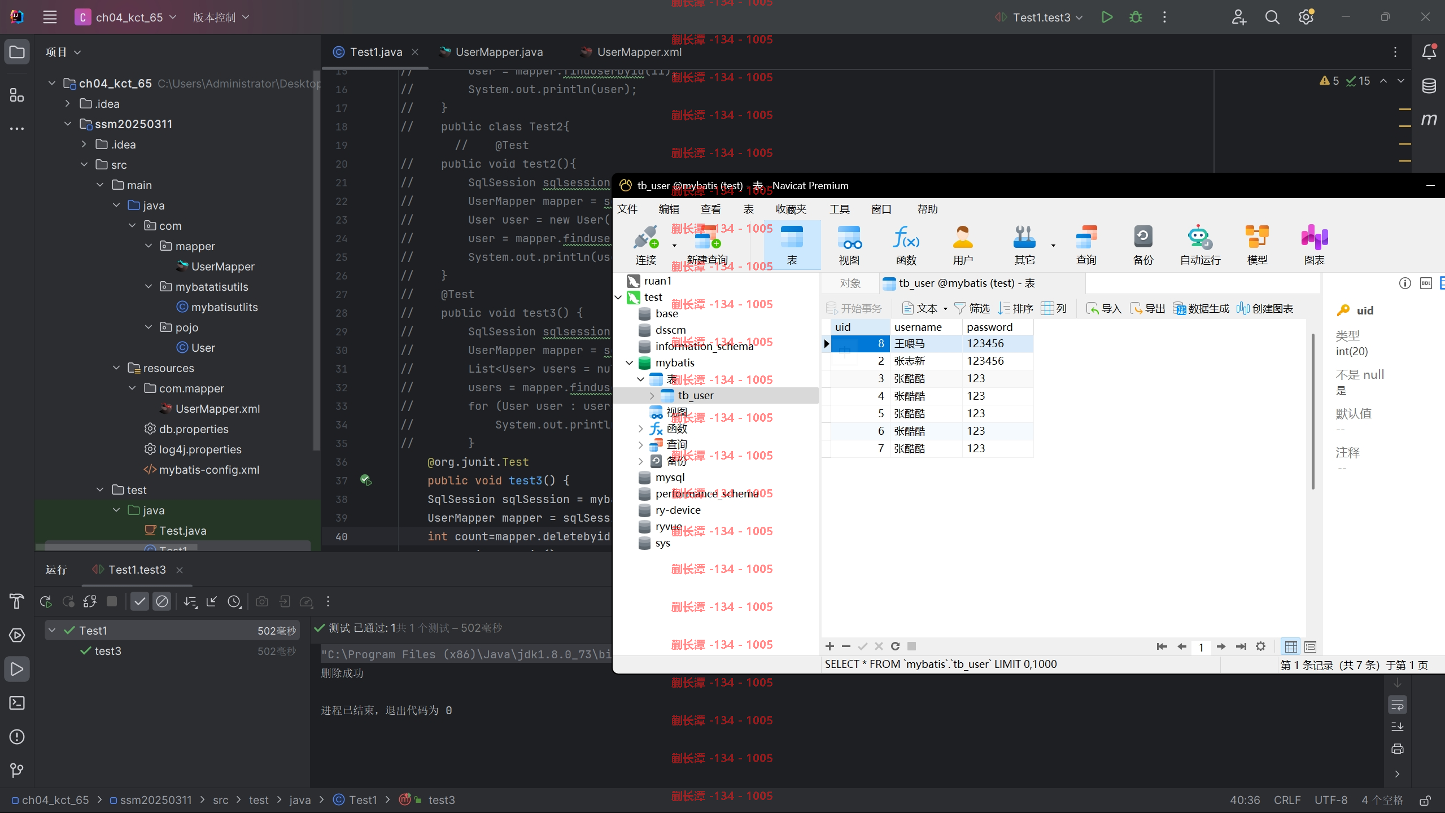Open Maven tool window icon
1445x813 pixels.
1429,119
